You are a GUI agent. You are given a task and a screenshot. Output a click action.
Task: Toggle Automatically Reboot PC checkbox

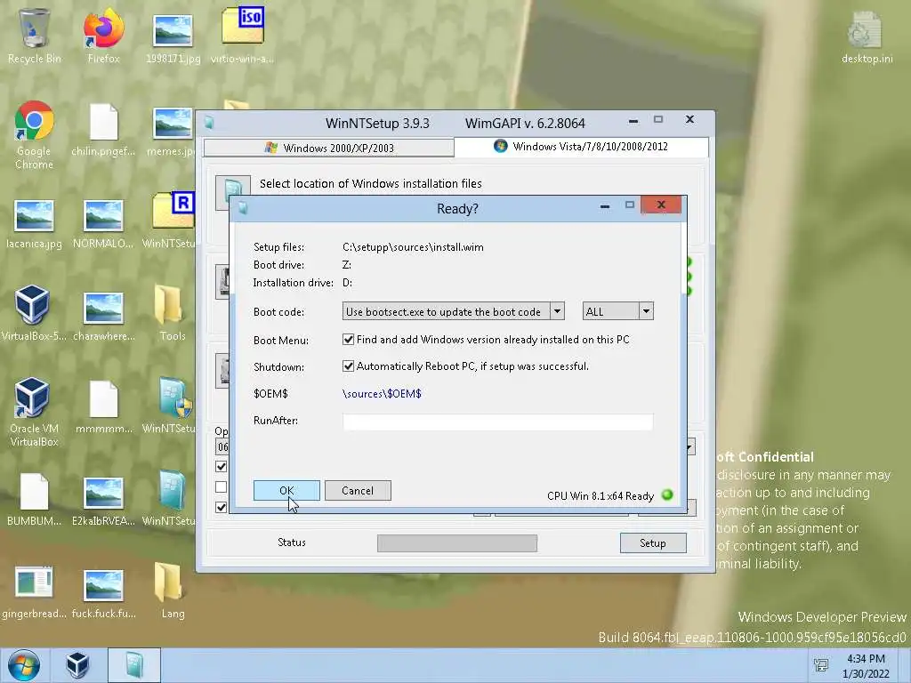[348, 366]
